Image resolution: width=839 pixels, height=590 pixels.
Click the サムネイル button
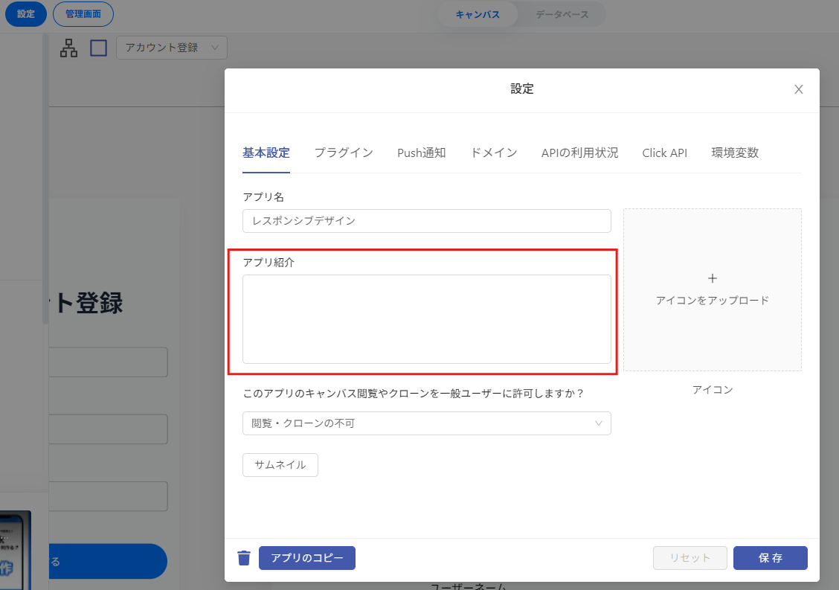tap(280, 465)
